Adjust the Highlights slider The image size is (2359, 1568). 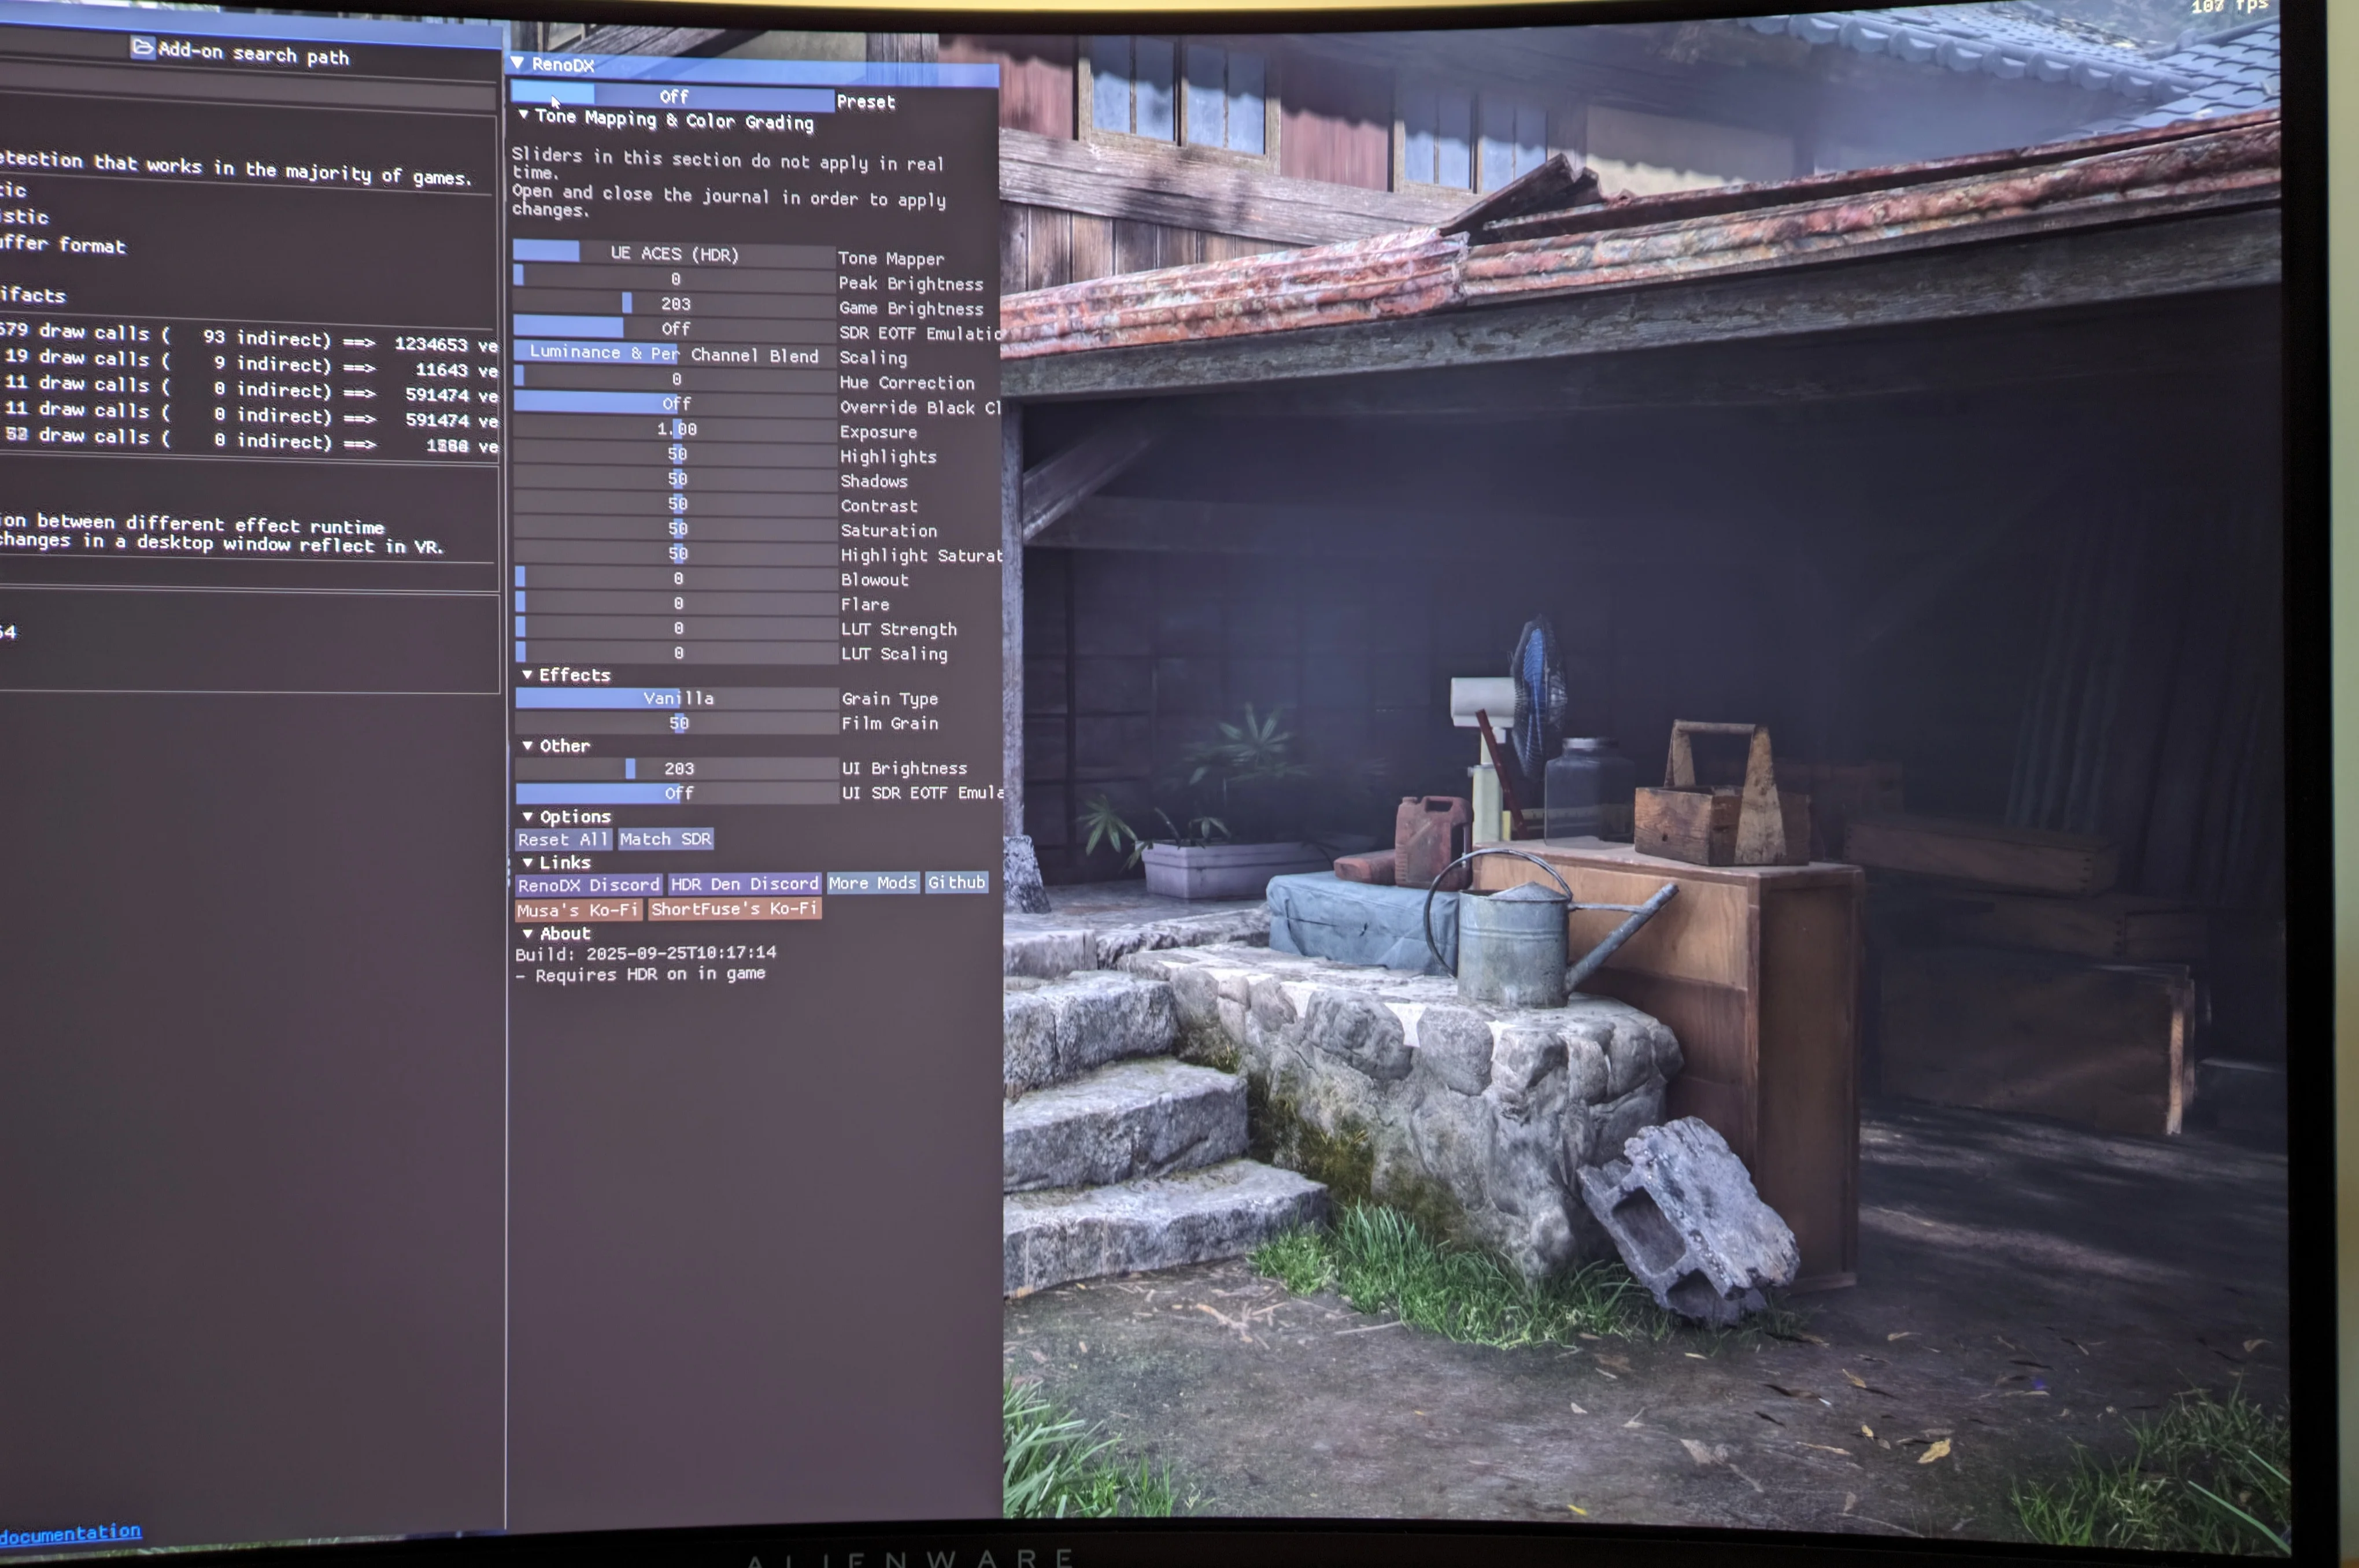tap(675, 454)
